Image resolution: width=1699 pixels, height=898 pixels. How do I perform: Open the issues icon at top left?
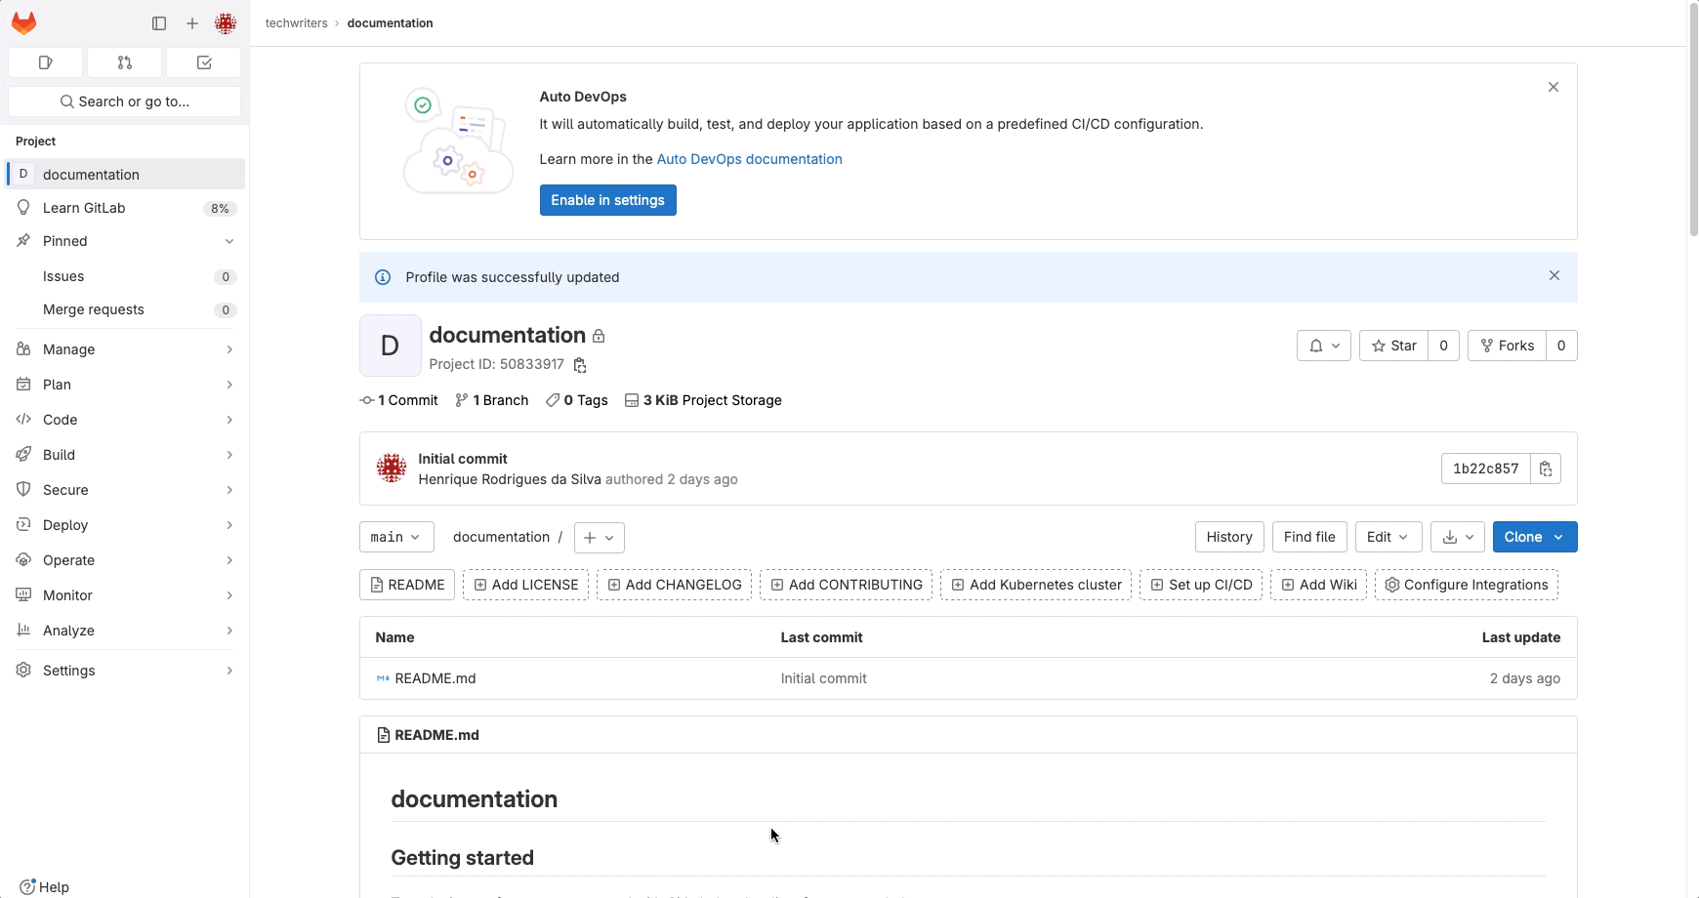(x=45, y=61)
